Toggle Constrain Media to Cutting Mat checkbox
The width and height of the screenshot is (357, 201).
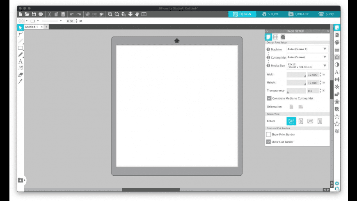[269, 98]
